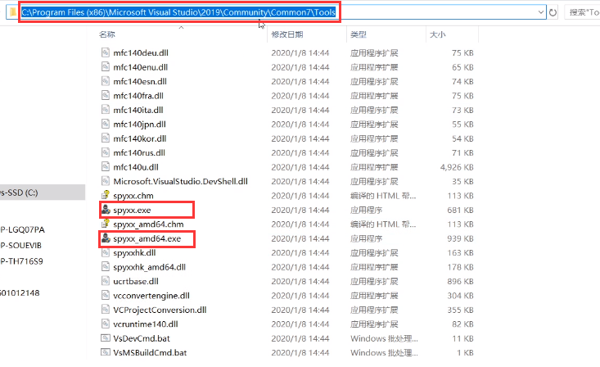Click the VsDevCmd.bat batch file icon

tap(106, 338)
